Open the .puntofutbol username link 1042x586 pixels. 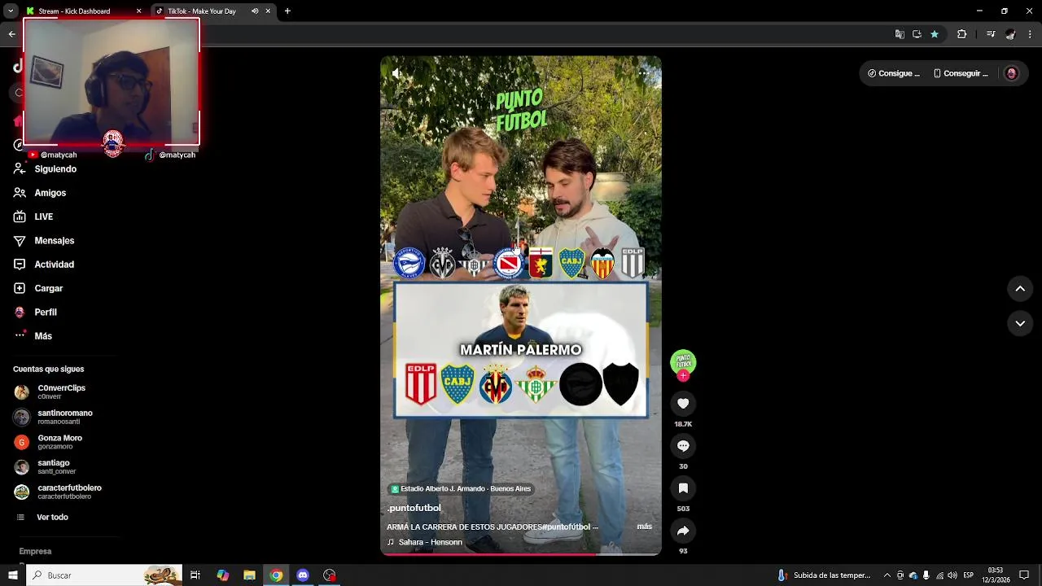coord(414,508)
